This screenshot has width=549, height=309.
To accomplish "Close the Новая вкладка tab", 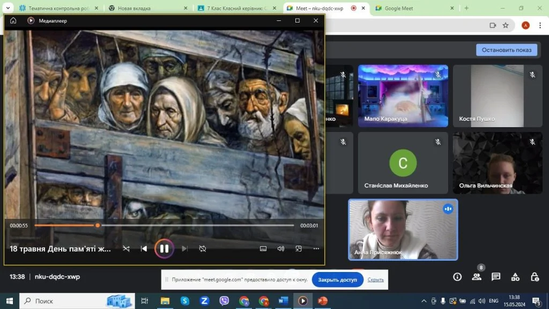I will click(x=186, y=8).
